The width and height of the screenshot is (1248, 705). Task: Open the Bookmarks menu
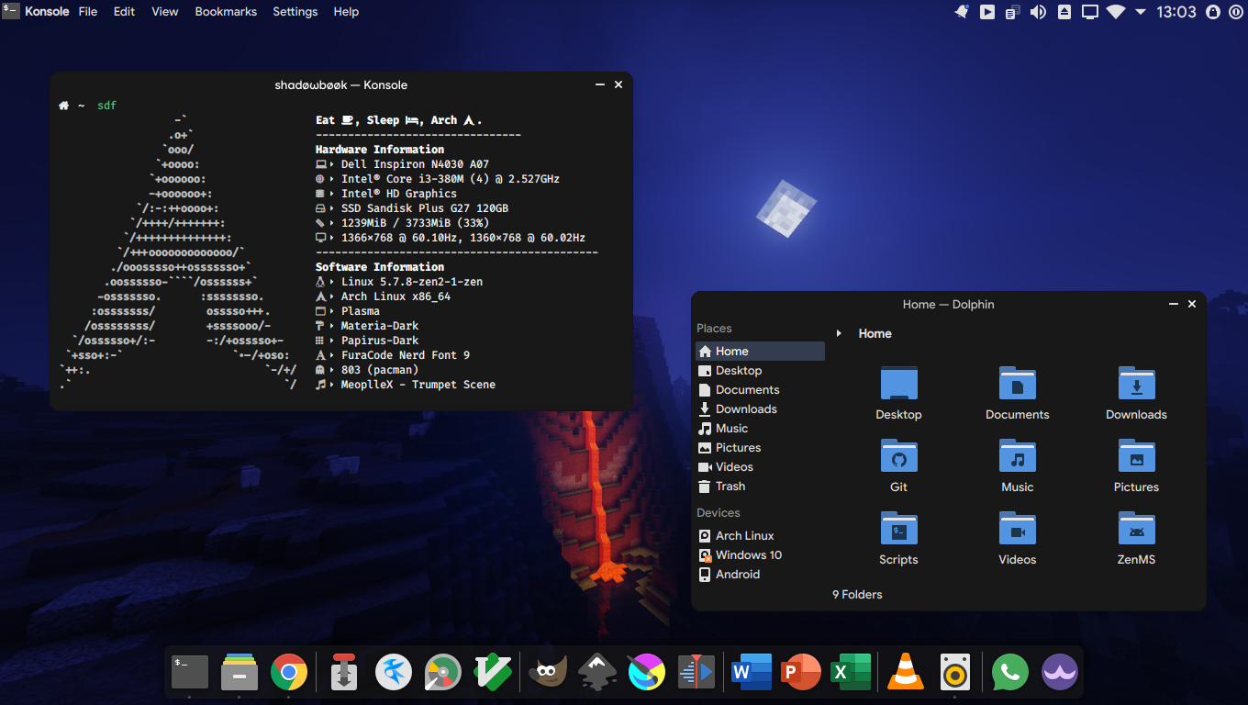[x=226, y=12]
